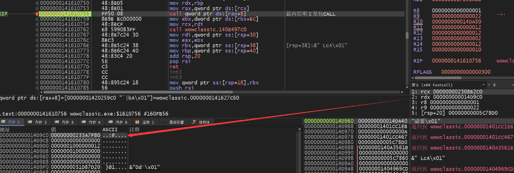Click the &"0d´\x01" dump comment
514x173 pixels.
click(x=144, y=167)
